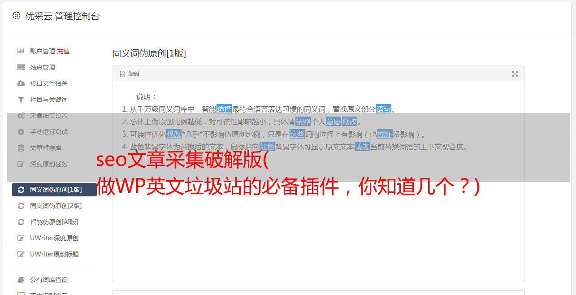Click the 源码 source code icon
This screenshot has width=576, height=295.
[x=122, y=74]
